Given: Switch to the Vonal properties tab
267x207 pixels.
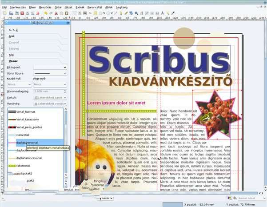Looking at the screenshot, I should pyautogui.click(x=13, y=61).
